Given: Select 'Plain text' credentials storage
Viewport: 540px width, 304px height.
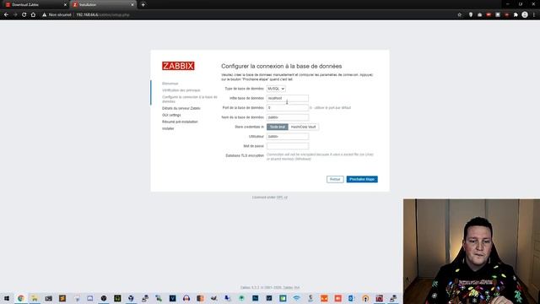Looking at the screenshot, I should pos(278,127).
